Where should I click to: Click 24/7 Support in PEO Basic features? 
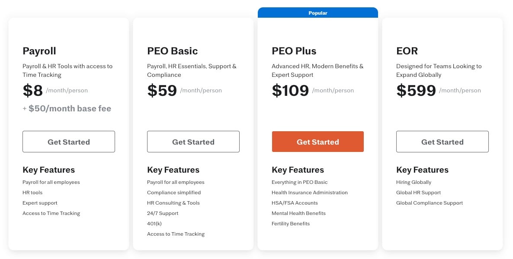tap(163, 213)
